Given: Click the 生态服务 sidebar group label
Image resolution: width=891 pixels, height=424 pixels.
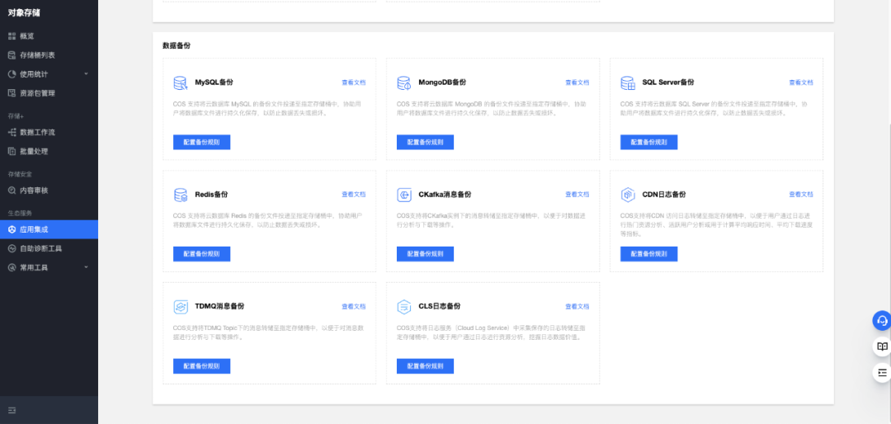Looking at the screenshot, I should (20, 213).
